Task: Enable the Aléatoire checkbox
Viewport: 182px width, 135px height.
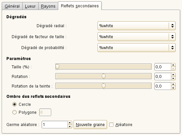Action: click(111, 125)
